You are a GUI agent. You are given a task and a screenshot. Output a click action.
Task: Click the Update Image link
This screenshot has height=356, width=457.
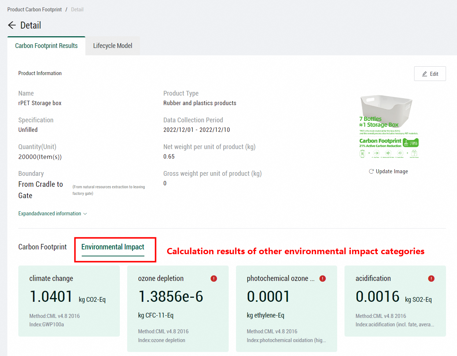coord(392,171)
